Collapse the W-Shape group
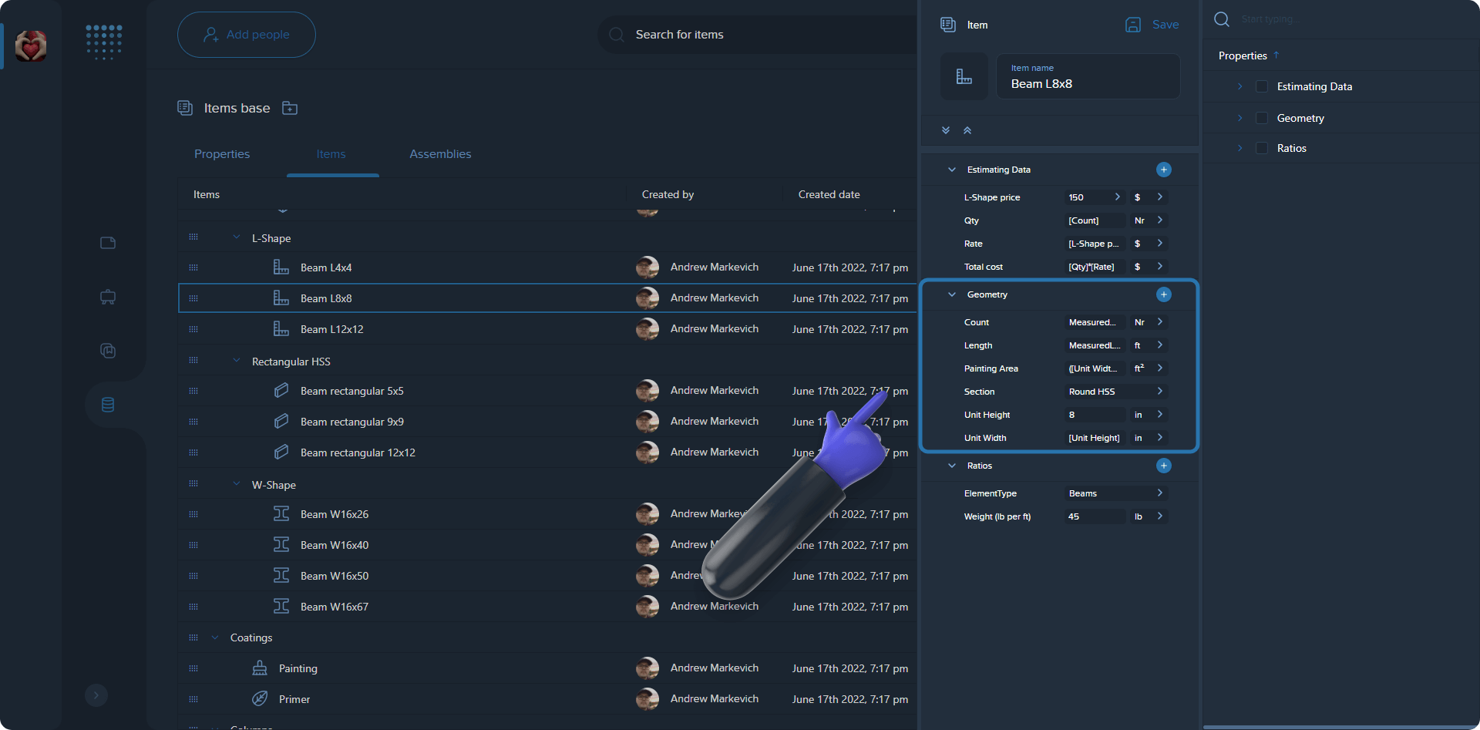This screenshot has height=730, width=1480. pyautogui.click(x=237, y=484)
